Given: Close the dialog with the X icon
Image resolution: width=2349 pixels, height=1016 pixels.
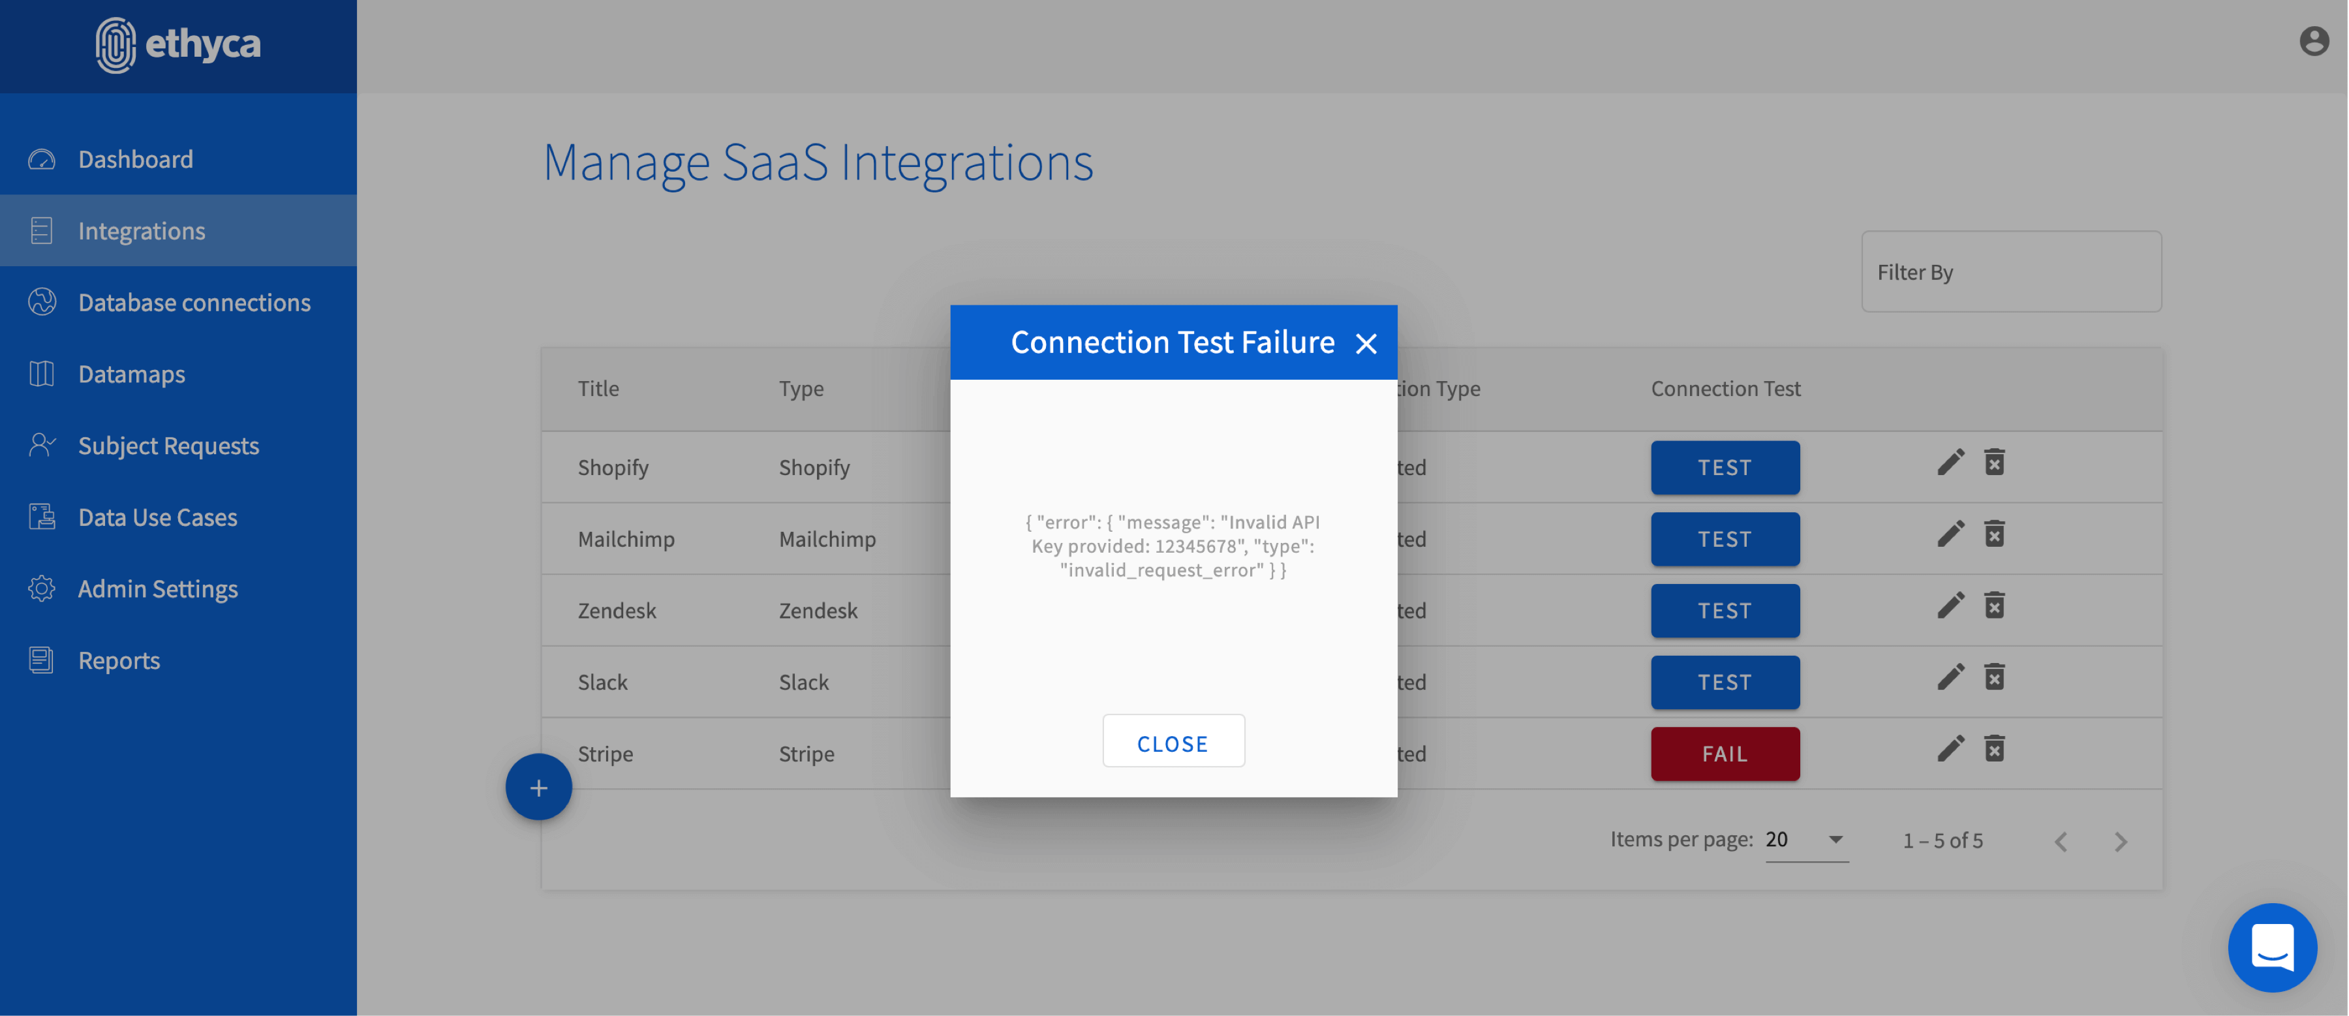Looking at the screenshot, I should [1365, 343].
